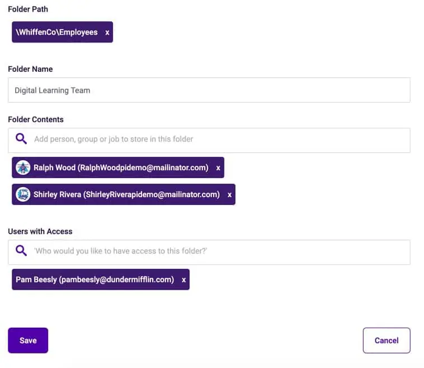Remove Shirley Rivera from folder contents
The width and height of the screenshot is (424, 368).
[x=229, y=195]
